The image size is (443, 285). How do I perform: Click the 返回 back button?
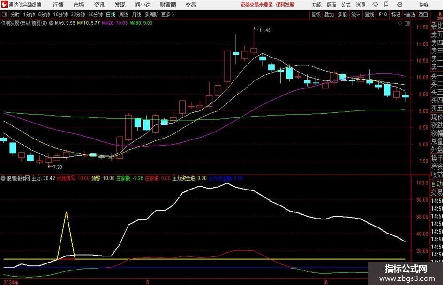pos(423,15)
